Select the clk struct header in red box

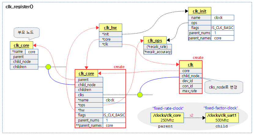point(191,65)
